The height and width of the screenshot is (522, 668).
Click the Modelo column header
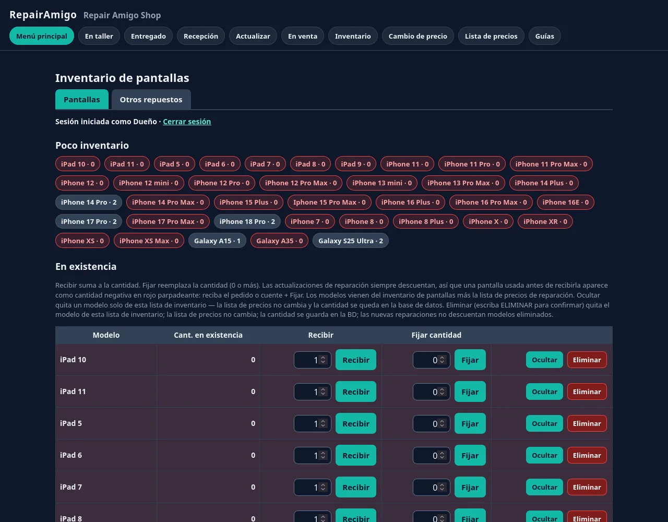[x=106, y=335]
